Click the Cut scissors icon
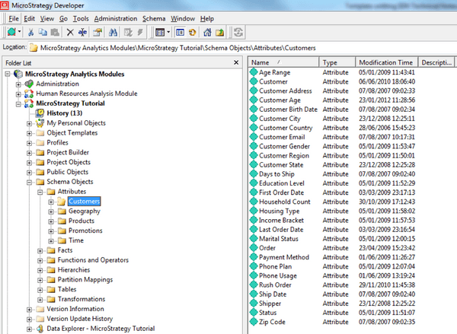Screen dimensions: 457x334 click(30, 32)
